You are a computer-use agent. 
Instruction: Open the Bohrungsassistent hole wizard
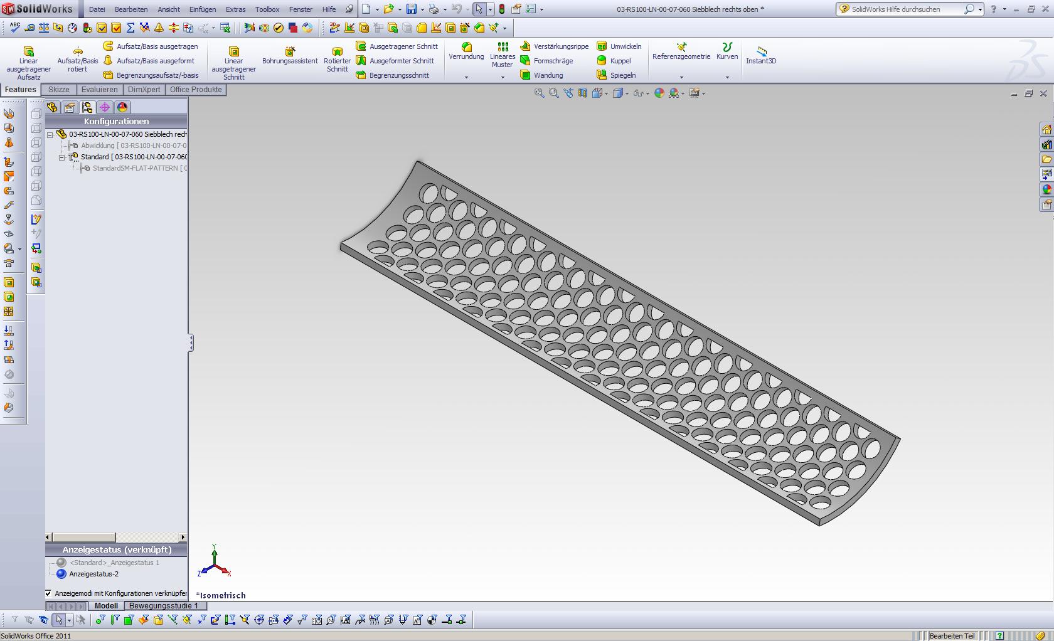click(290, 56)
